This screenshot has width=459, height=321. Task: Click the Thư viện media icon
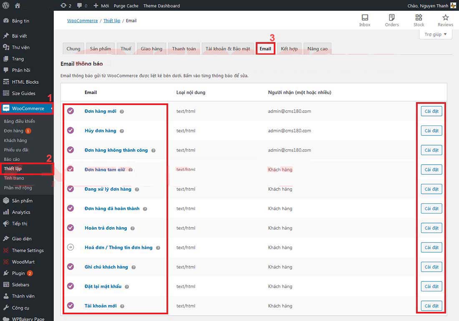tap(6, 47)
